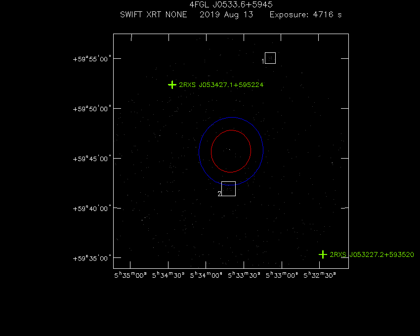This screenshot has width=420, height=336.
Task: Click the right ascension label 5h32m30s
Action: 320,275
